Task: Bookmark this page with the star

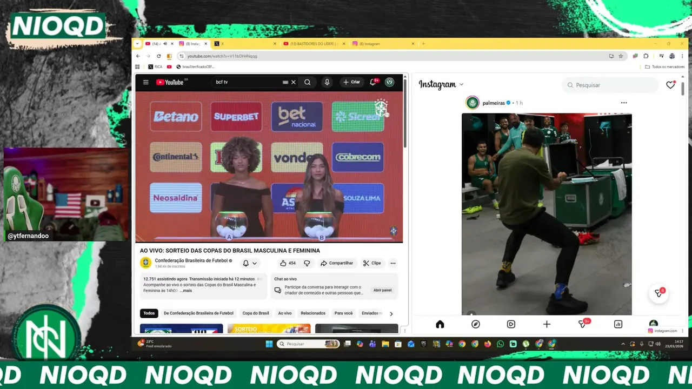Action: pos(621,56)
